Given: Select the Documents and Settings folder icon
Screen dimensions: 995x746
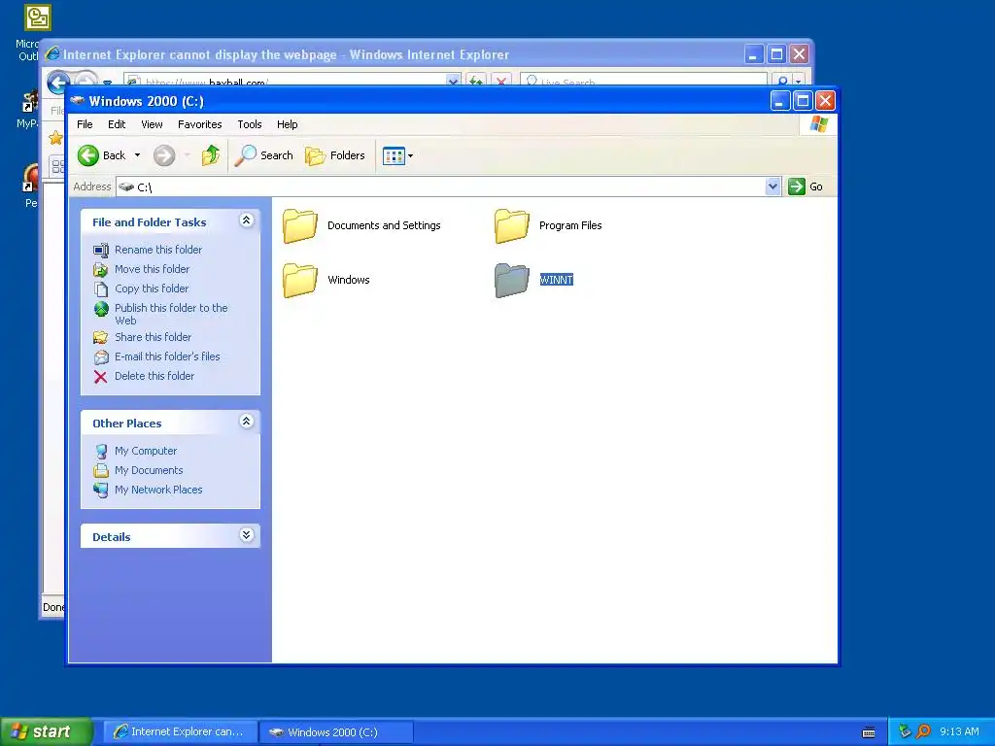Looking at the screenshot, I should pyautogui.click(x=299, y=225).
